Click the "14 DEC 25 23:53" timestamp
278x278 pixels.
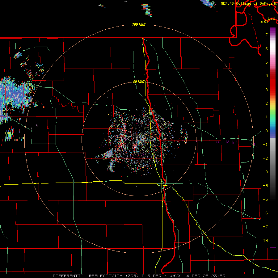point(204,276)
